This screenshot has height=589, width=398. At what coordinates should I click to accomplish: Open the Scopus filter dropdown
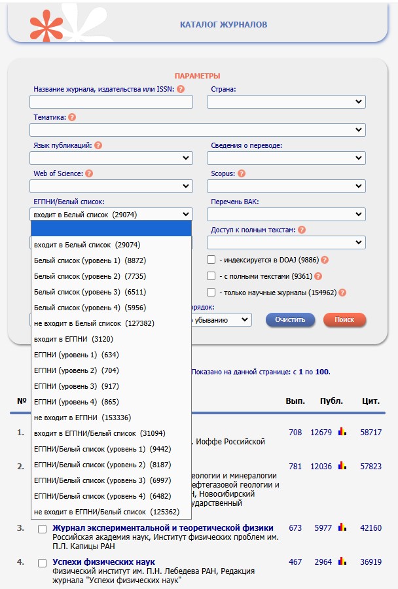[286, 187]
